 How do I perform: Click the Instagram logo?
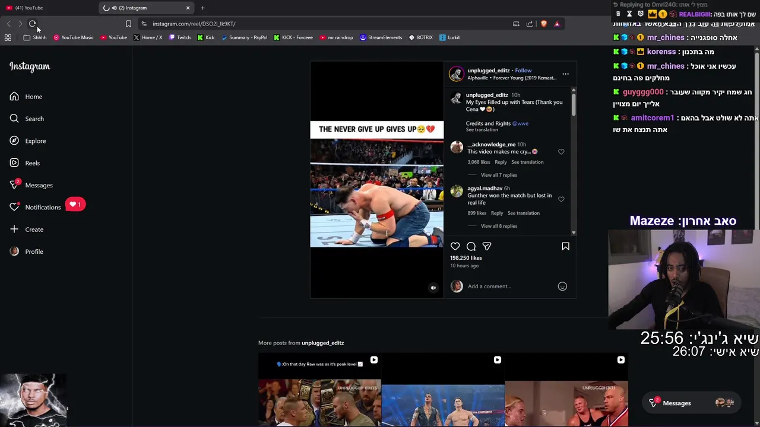pyautogui.click(x=30, y=66)
